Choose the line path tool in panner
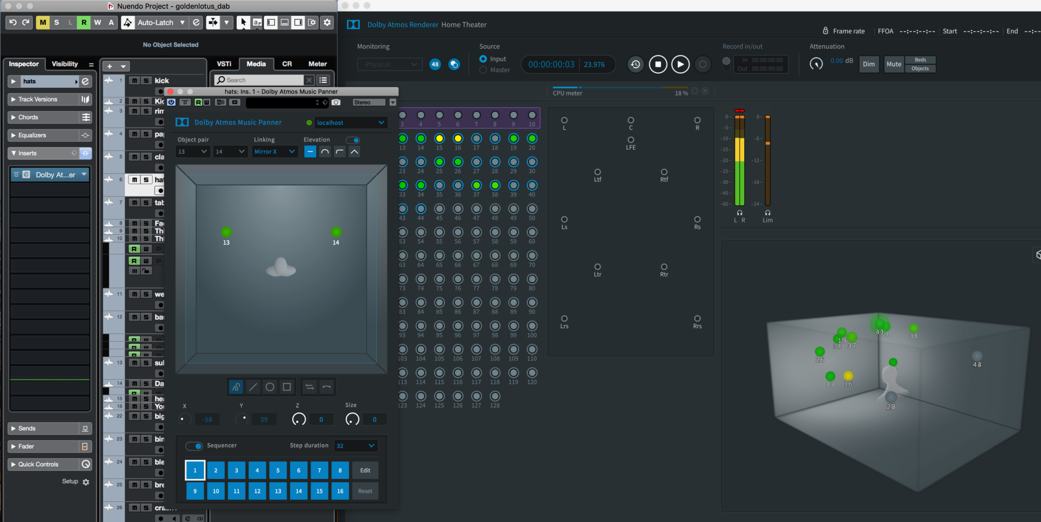 [x=253, y=387]
